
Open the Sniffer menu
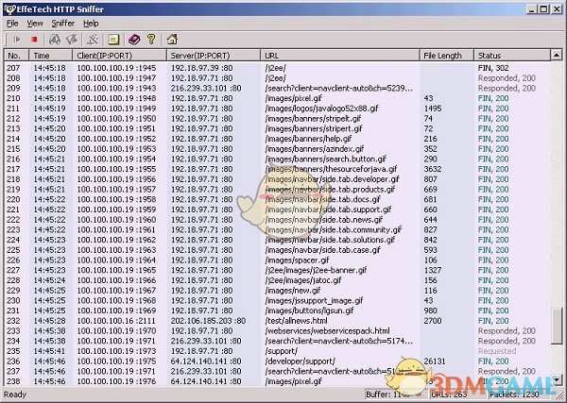point(62,23)
